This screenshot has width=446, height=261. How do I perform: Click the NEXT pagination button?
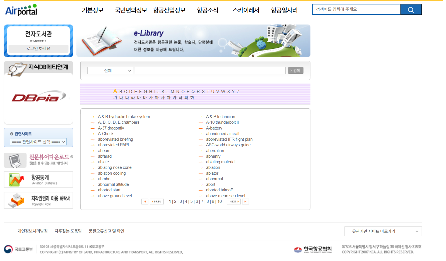[233, 202]
